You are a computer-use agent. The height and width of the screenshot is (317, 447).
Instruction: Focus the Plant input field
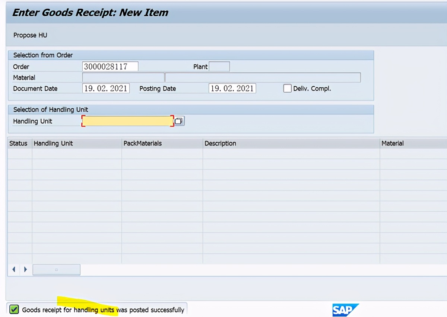coord(219,67)
